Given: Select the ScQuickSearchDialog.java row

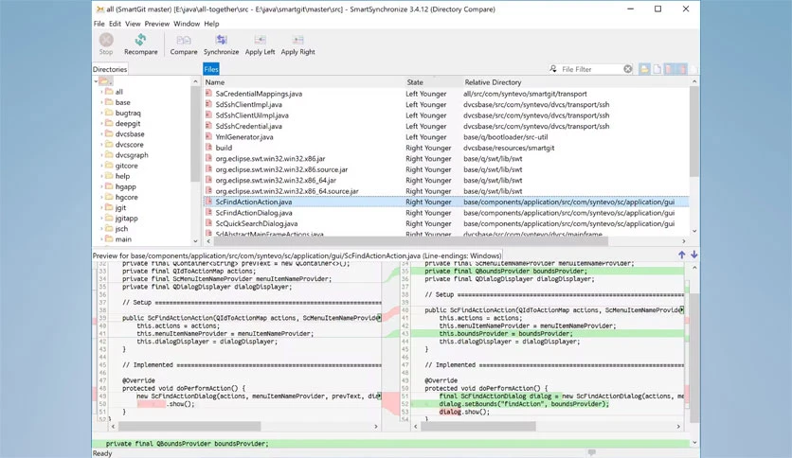Looking at the screenshot, I should [x=446, y=223].
